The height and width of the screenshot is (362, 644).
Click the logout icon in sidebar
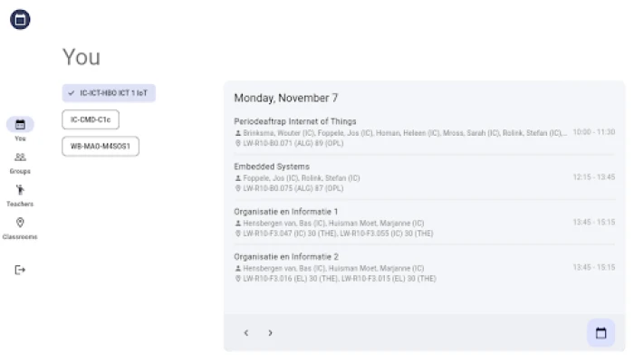pos(20,270)
